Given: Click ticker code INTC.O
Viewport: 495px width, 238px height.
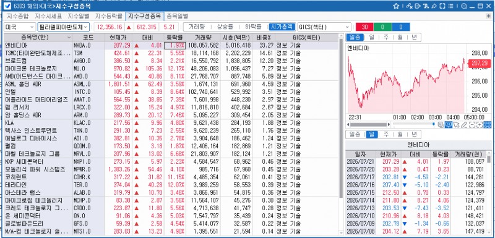Looking at the screenshot, I should [x=82, y=91].
